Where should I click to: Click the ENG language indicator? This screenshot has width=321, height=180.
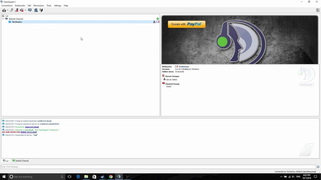(x=298, y=176)
